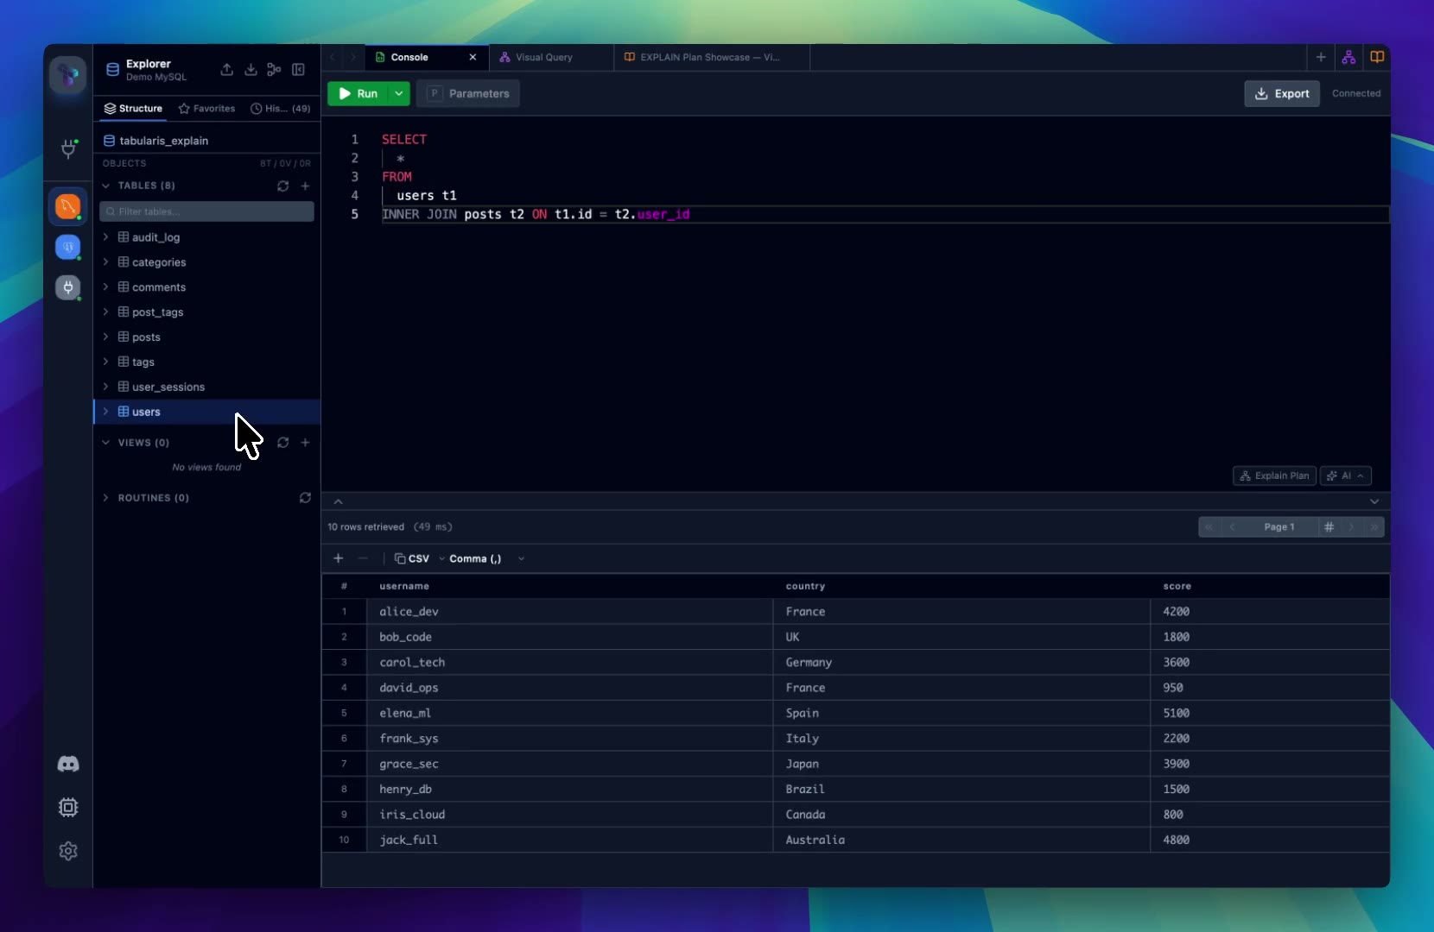Viewport: 1434px width, 932px height.
Task: Click the Discord icon in the sidebar
Action: (x=68, y=765)
